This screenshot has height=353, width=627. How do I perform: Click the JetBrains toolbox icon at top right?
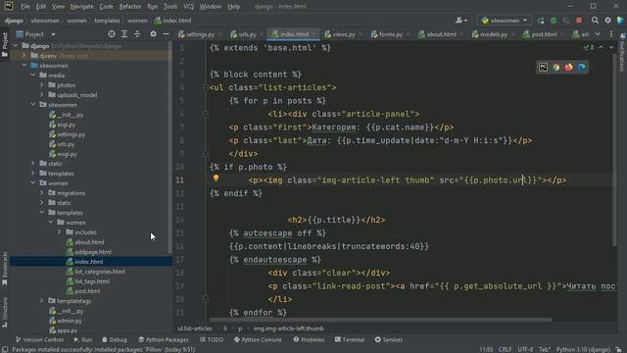pyautogui.click(x=620, y=21)
